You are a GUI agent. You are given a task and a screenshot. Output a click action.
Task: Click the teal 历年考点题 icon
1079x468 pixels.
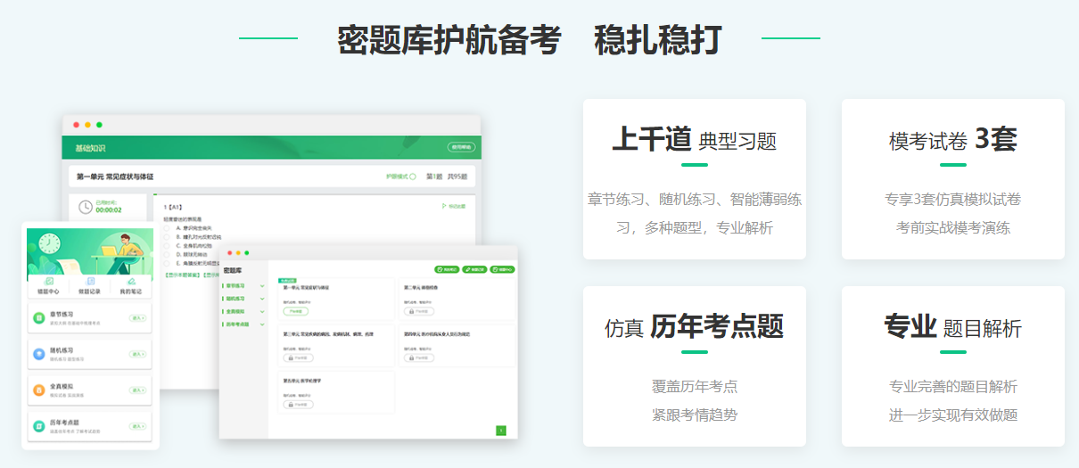click(39, 426)
